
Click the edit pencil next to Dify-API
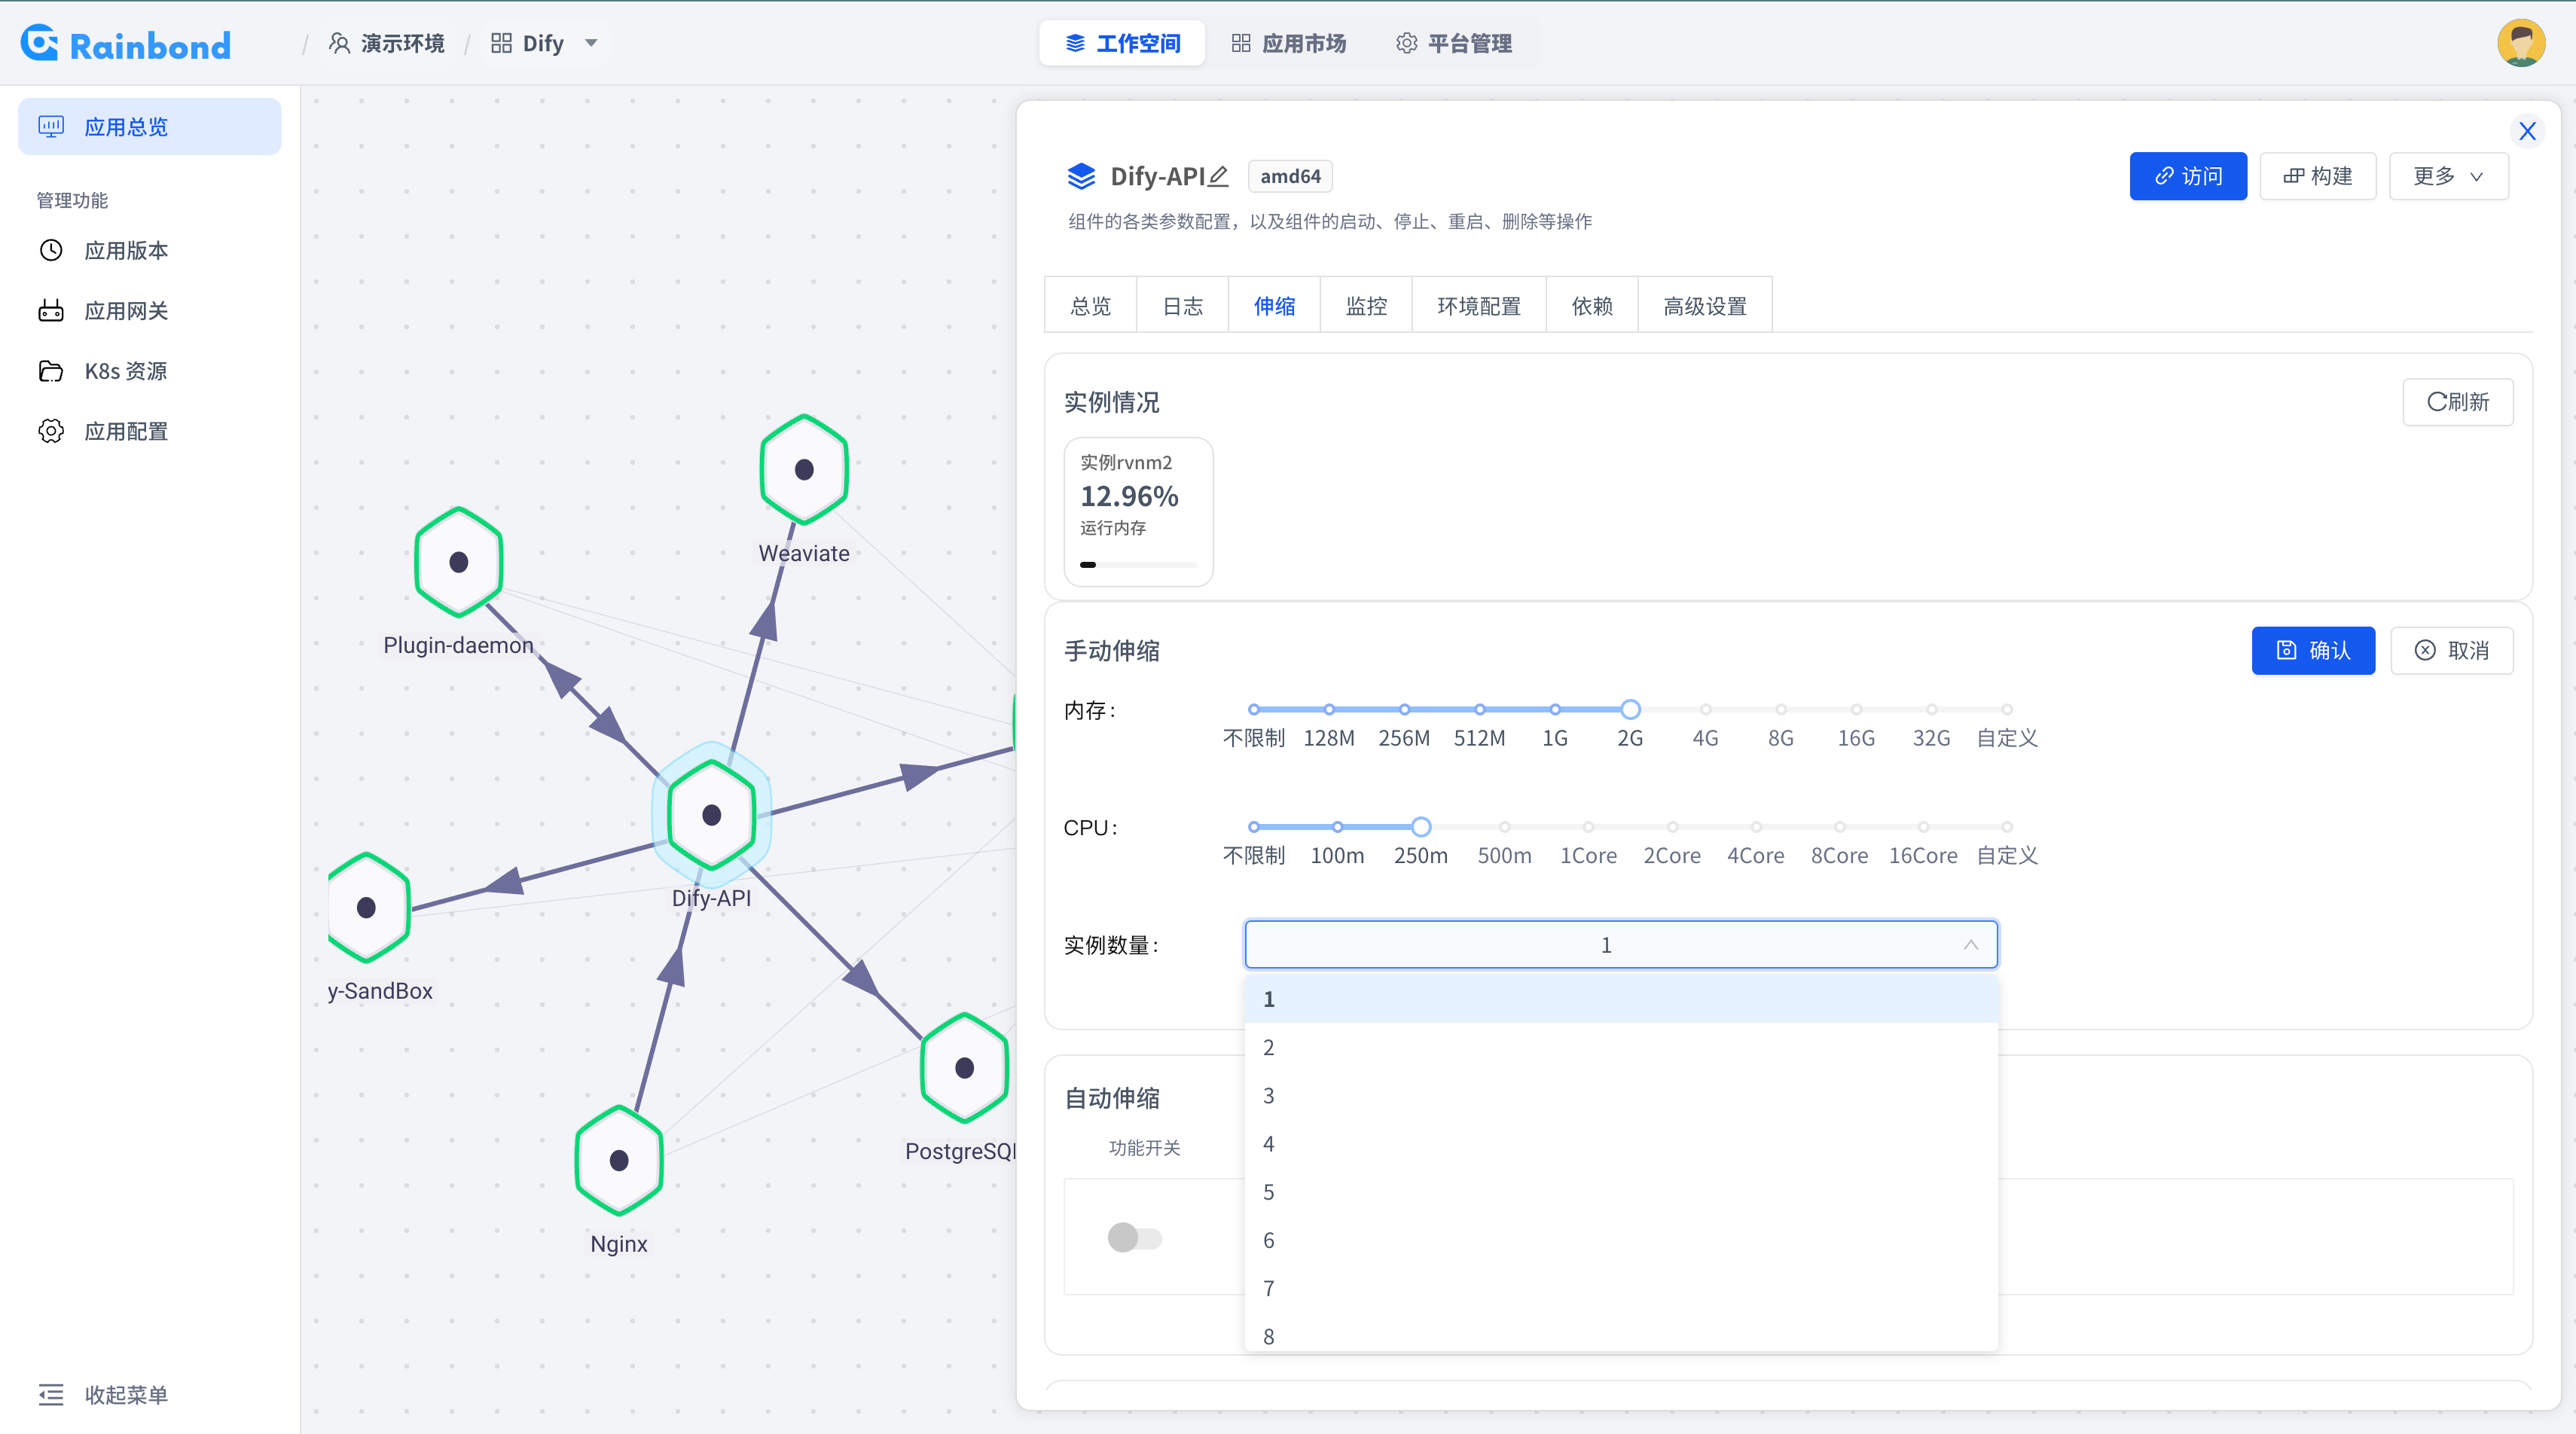(1218, 176)
